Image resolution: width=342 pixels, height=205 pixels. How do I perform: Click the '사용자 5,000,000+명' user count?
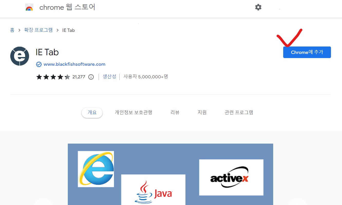[146, 77]
